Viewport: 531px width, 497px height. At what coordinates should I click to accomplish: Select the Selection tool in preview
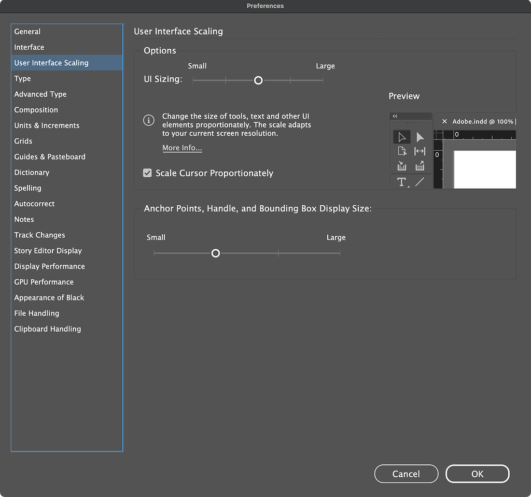tap(402, 137)
